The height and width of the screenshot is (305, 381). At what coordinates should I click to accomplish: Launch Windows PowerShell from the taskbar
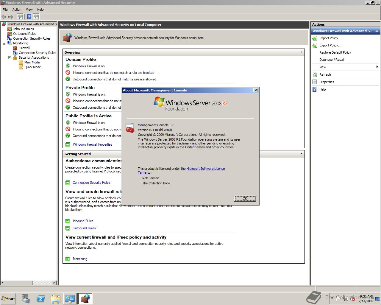pos(41,298)
